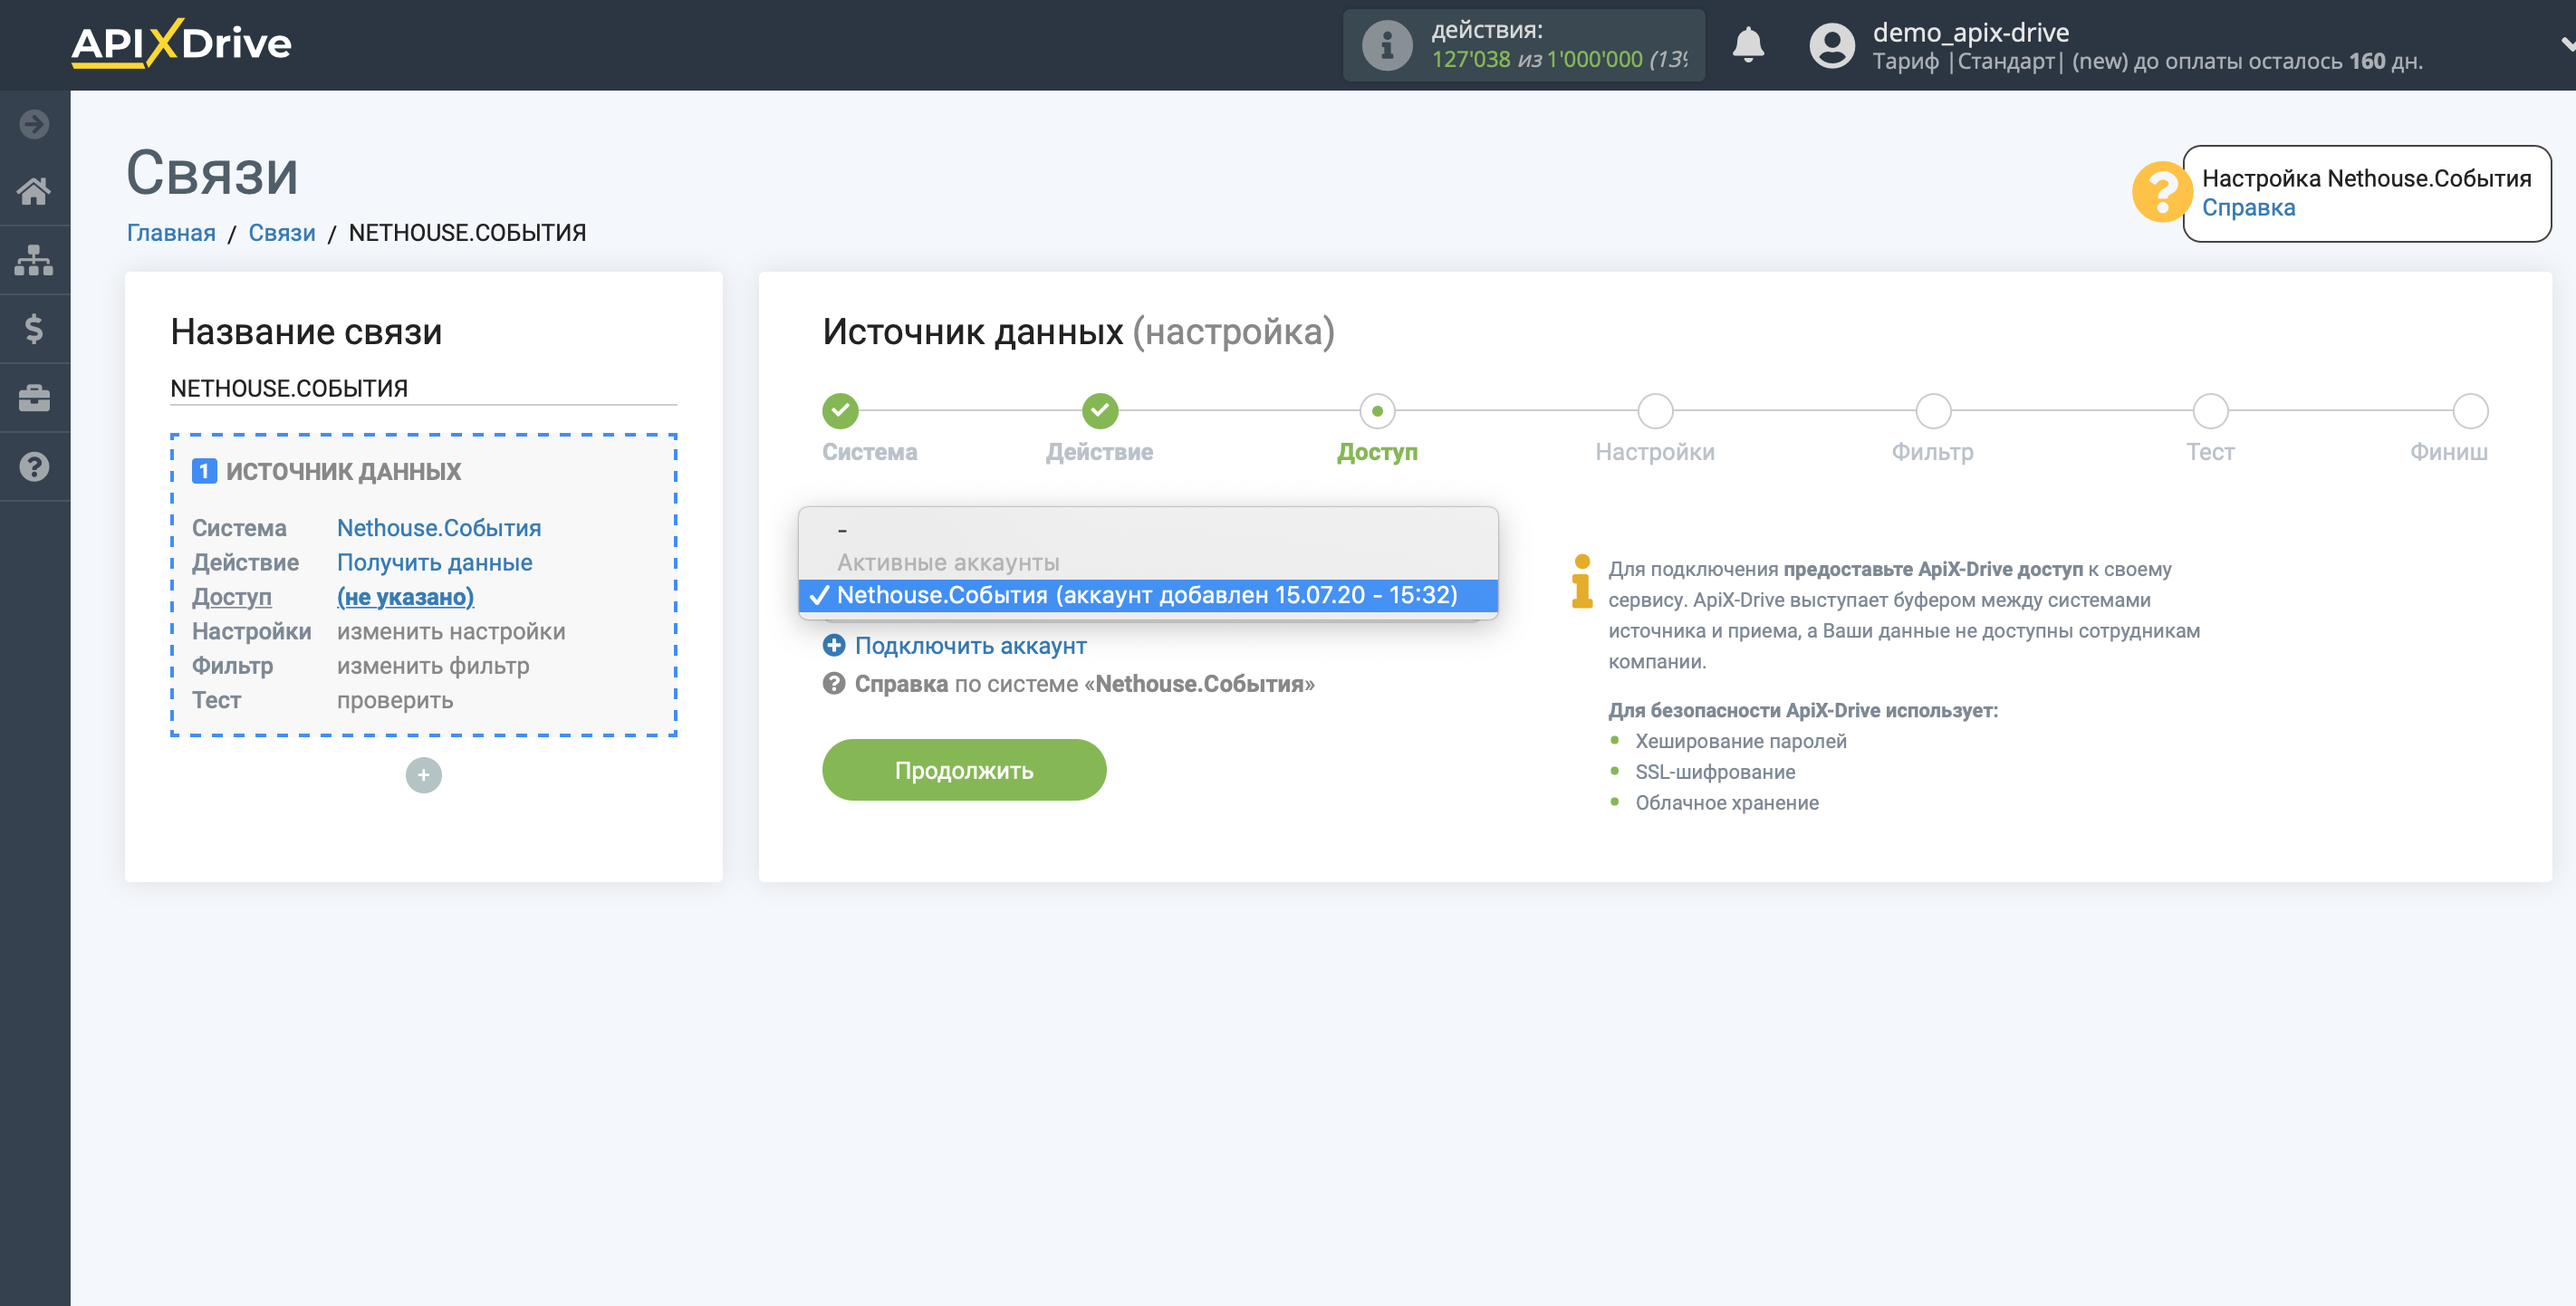Screen dimensions: 2576x1306
Task: Click actions counter 127'038 из 1'000'000
Action: tap(1558, 59)
